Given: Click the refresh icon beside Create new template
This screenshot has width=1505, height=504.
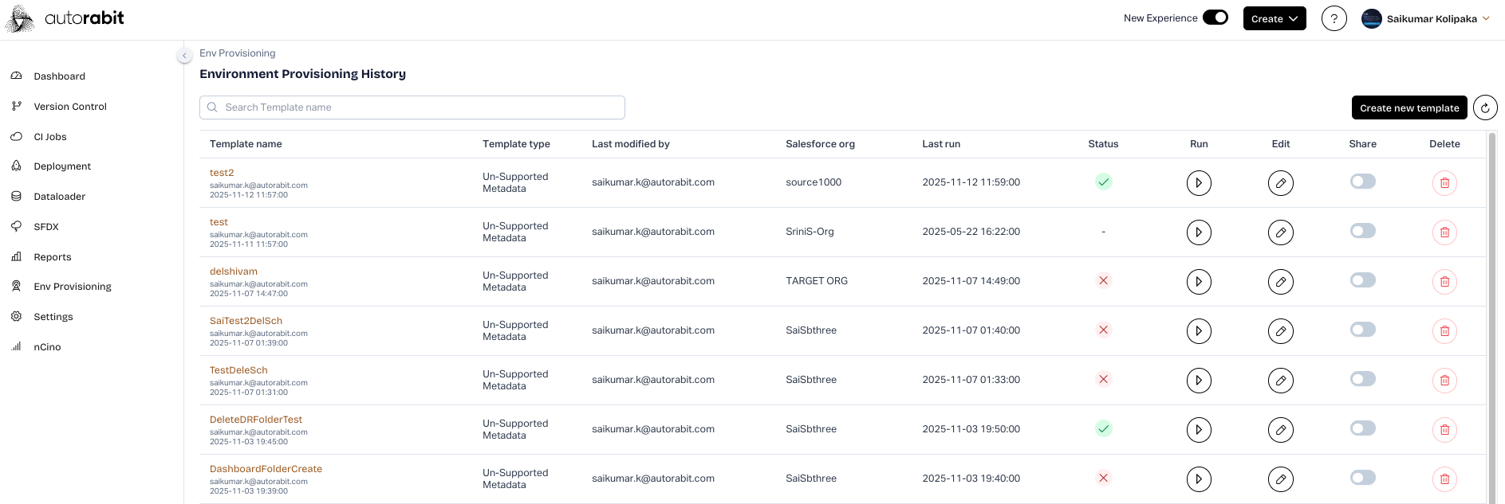Looking at the screenshot, I should (x=1484, y=107).
